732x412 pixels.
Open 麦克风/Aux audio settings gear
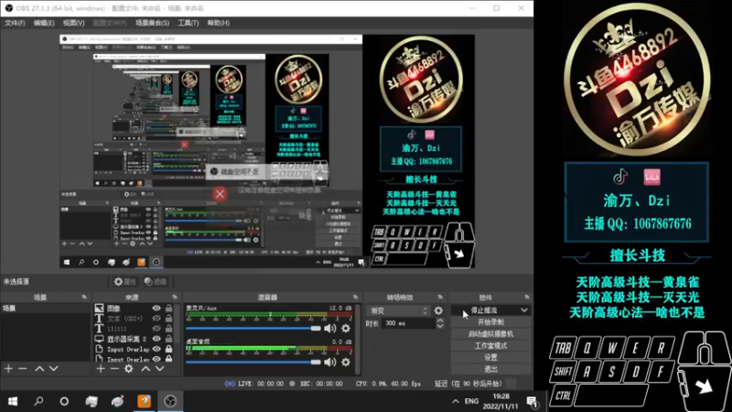346,329
